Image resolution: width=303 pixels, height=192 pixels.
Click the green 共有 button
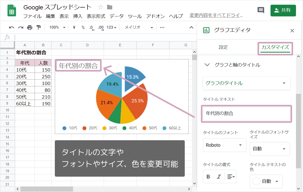(x=283, y=10)
